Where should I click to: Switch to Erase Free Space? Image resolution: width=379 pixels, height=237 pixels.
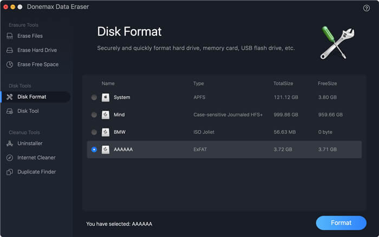(x=38, y=65)
